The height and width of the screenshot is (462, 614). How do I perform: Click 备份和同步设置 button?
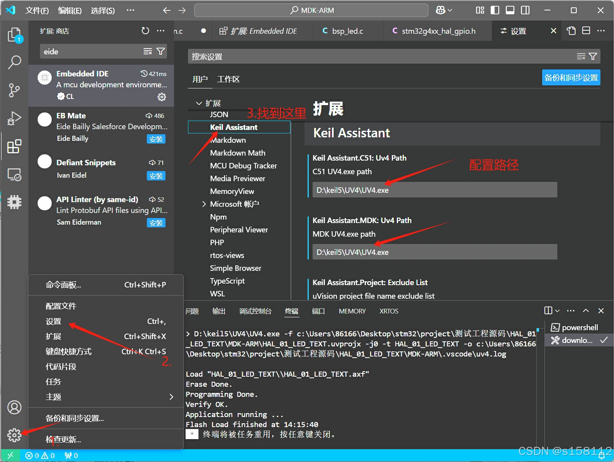click(571, 78)
